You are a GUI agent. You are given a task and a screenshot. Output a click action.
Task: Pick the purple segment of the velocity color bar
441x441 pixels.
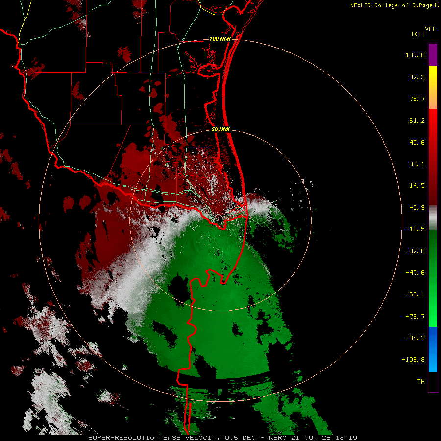click(x=433, y=54)
